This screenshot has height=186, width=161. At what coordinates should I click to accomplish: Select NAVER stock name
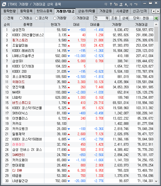pyautogui.click(x=16, y=92)
